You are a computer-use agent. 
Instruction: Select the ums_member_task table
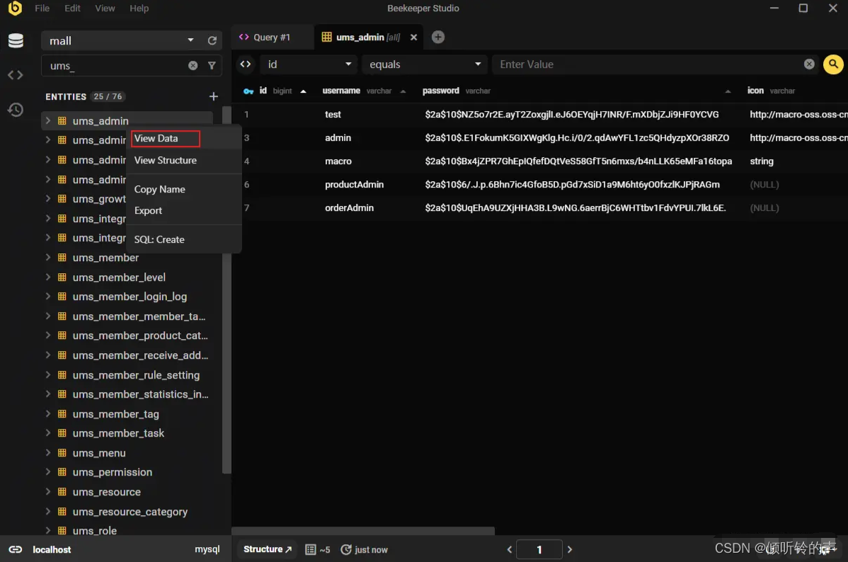pyautogui.click(x=118, y=433)
